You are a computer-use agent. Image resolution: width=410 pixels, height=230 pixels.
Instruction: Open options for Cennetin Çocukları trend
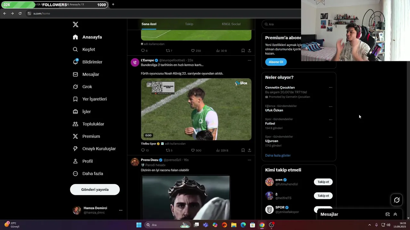[331, 88]
